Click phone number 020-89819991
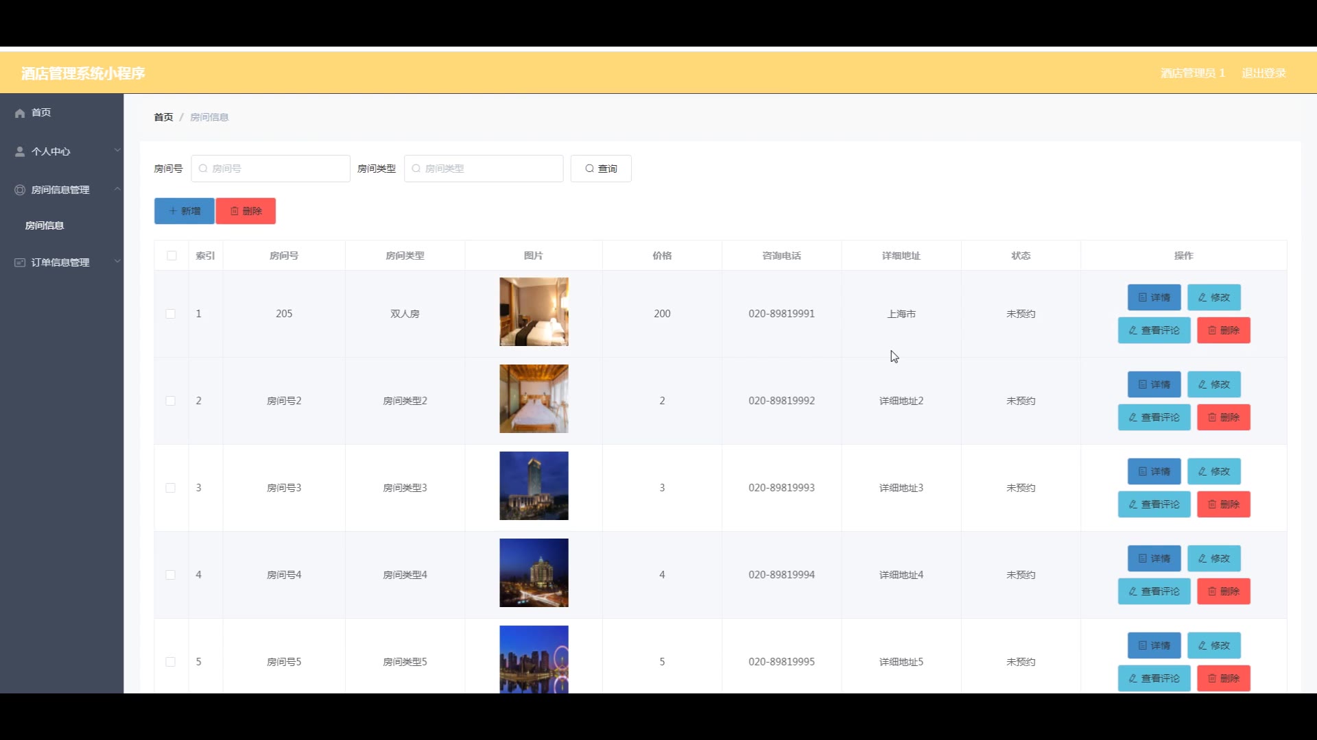The height and width of the screenshot is (740, 1317). point(781,314)
